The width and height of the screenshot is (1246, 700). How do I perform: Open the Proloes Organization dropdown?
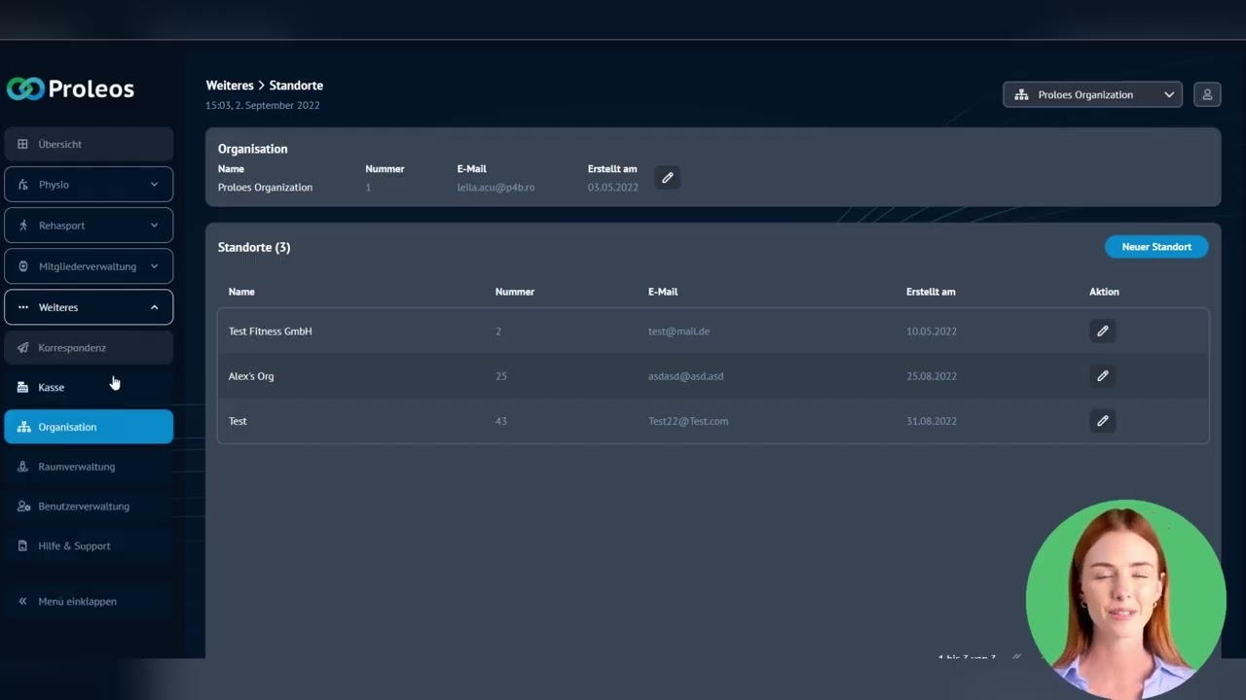[1092, 94]
